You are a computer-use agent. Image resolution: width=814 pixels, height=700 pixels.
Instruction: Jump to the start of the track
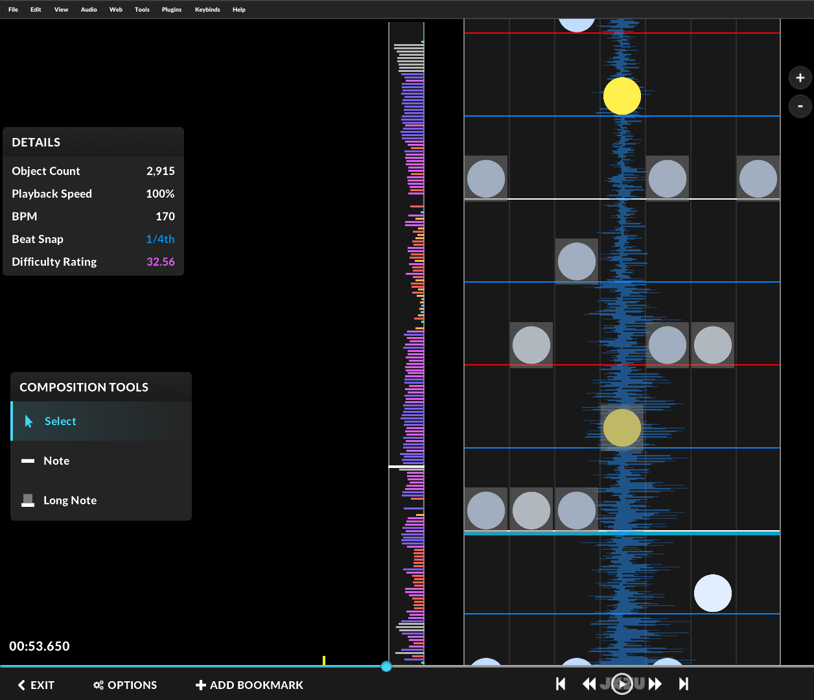(x=561, y=684)
